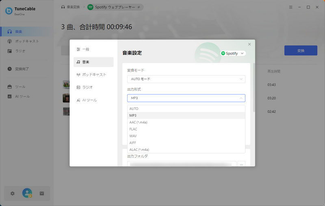
Task: Click the podcast icon in left sidebar
Action: (9, 41)
